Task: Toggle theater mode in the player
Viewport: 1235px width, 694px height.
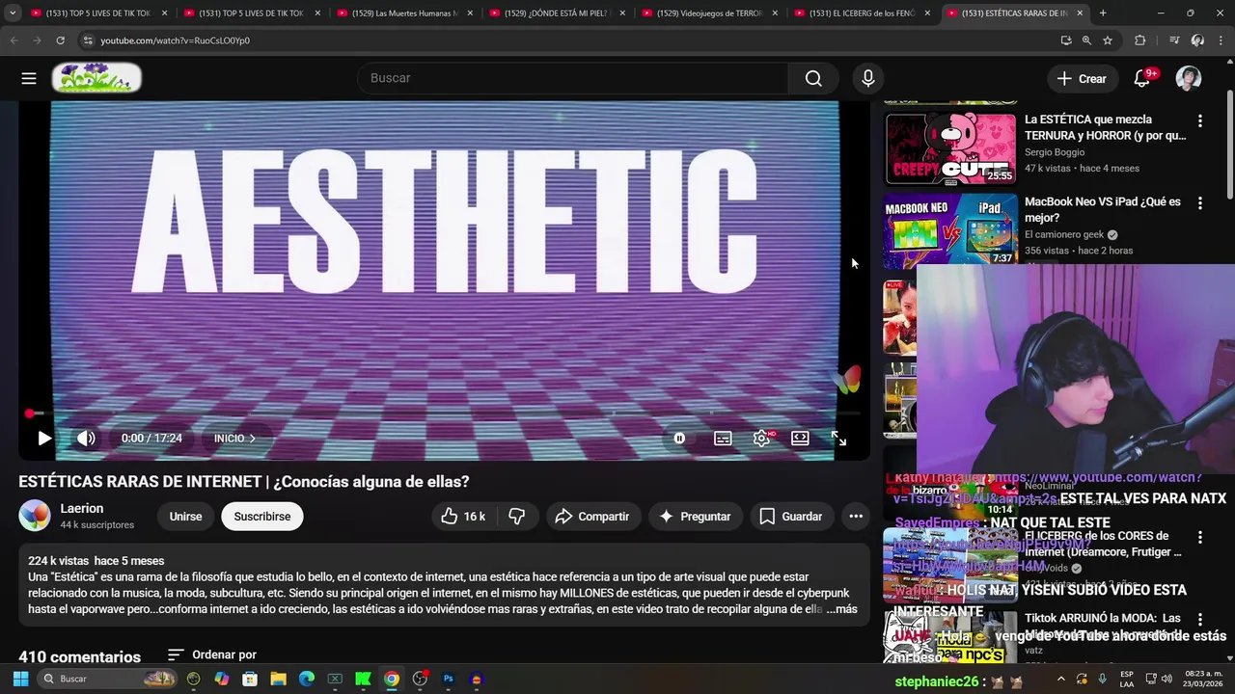Action: (x=800, y=439)
